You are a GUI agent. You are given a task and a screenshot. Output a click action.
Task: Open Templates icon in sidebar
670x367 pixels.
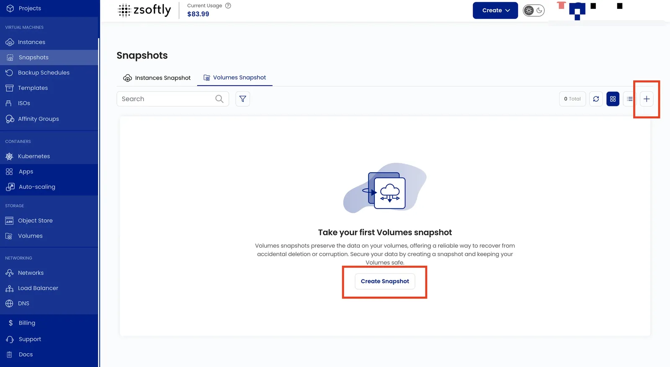pyautogui.click(x=9, y=88)
